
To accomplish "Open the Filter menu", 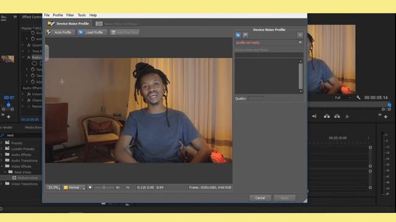I will 70,15.
